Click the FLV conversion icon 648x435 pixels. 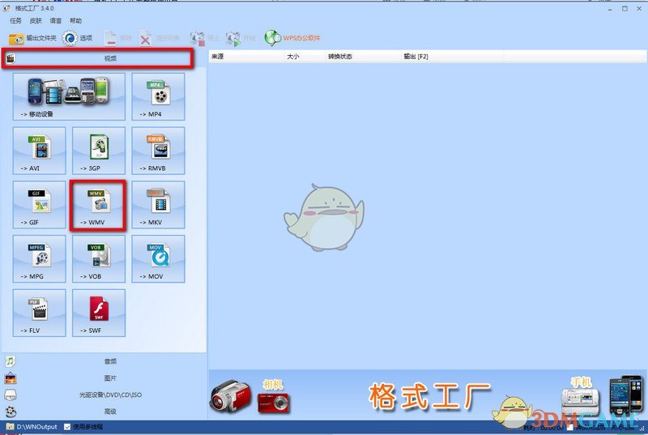(39, 313)
